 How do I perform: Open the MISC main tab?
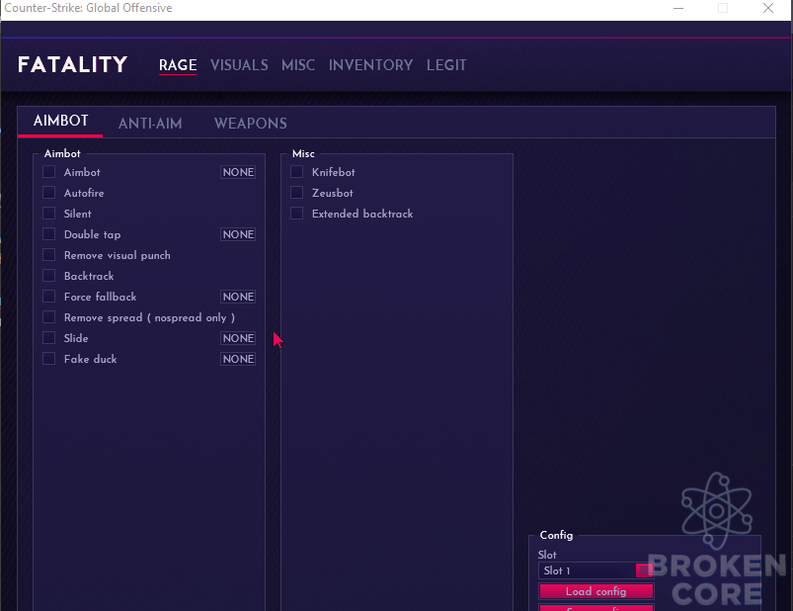pyautogui.click(x=298, y=65)
